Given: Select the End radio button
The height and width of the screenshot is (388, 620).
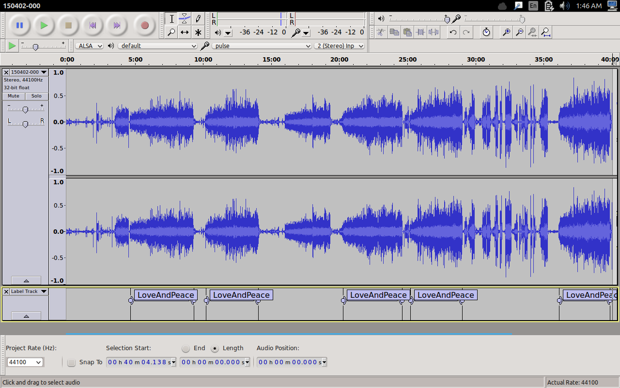Looking at the screenshot, I should pyautogui.click(x=186, y=348).
